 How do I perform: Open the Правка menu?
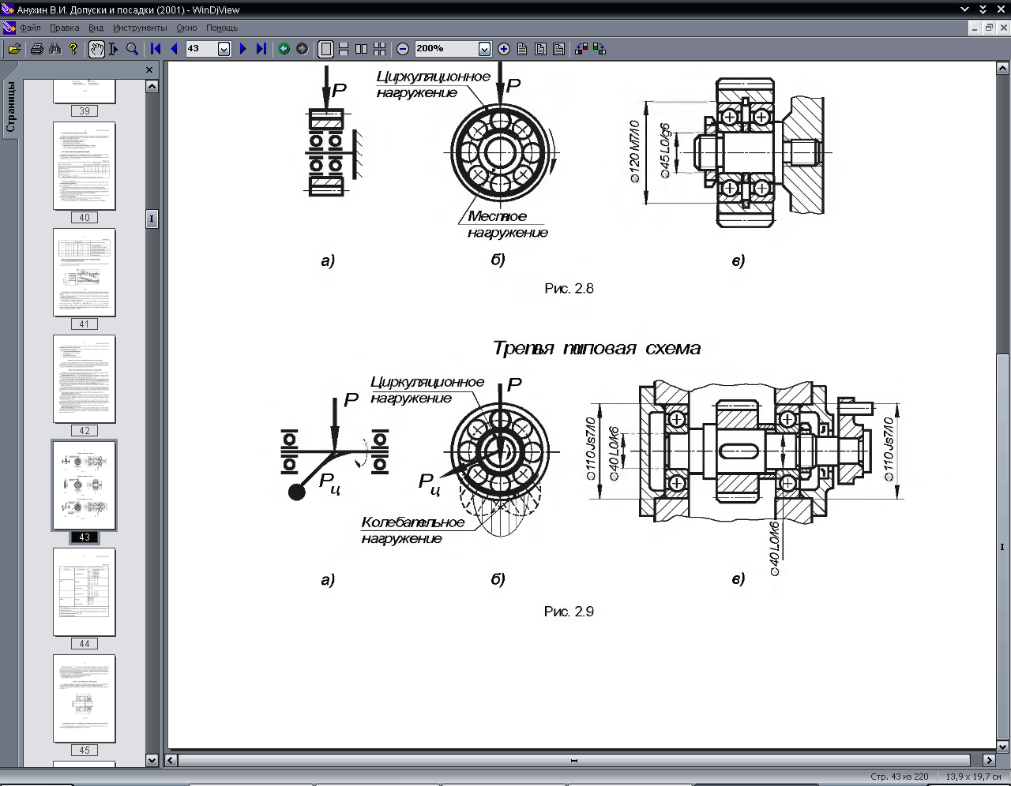65,28
